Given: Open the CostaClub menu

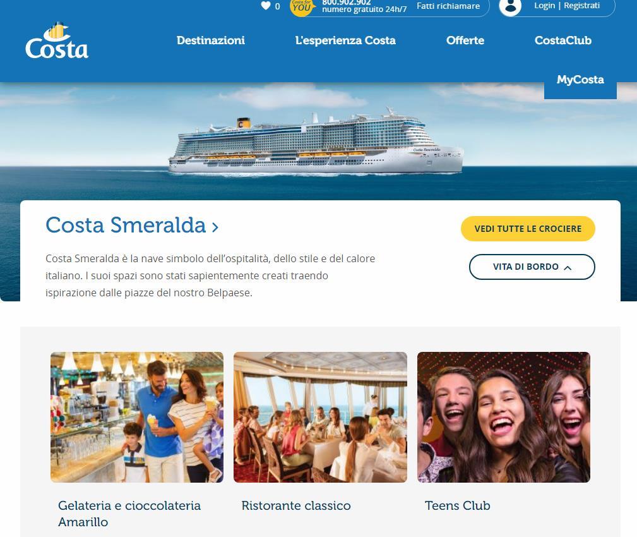Looking at the screenshot, I should point(563,40).
